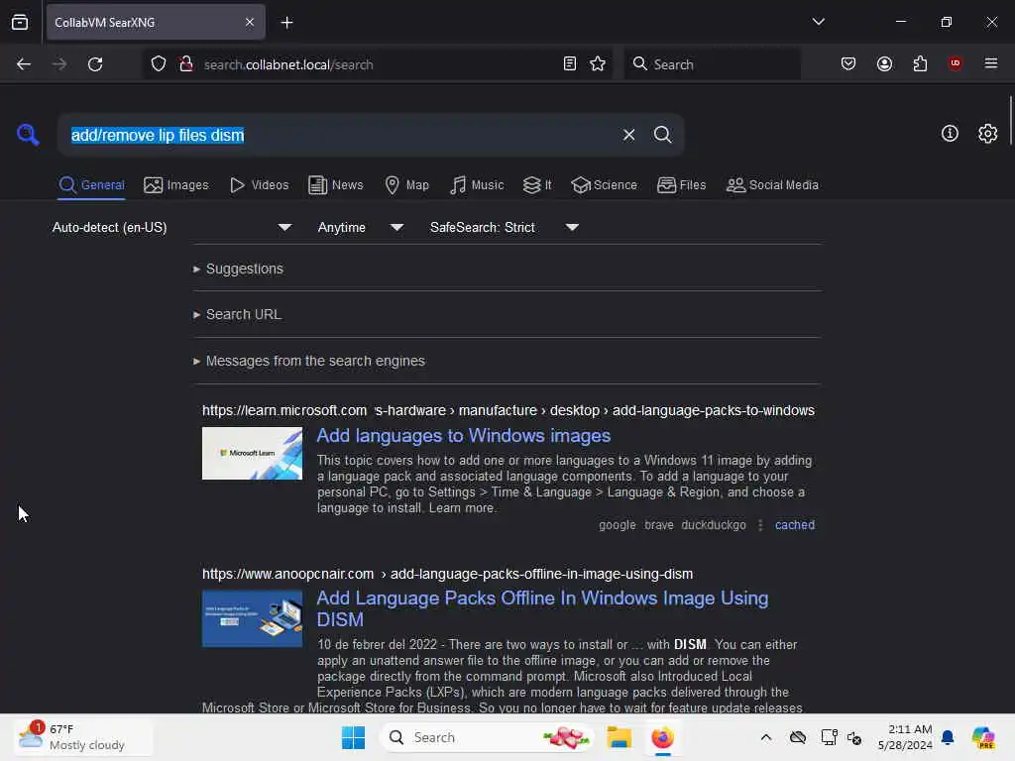The image size is (1015, 761).
Task: Switch to Map search category
Action: click(x=406, y=185)
